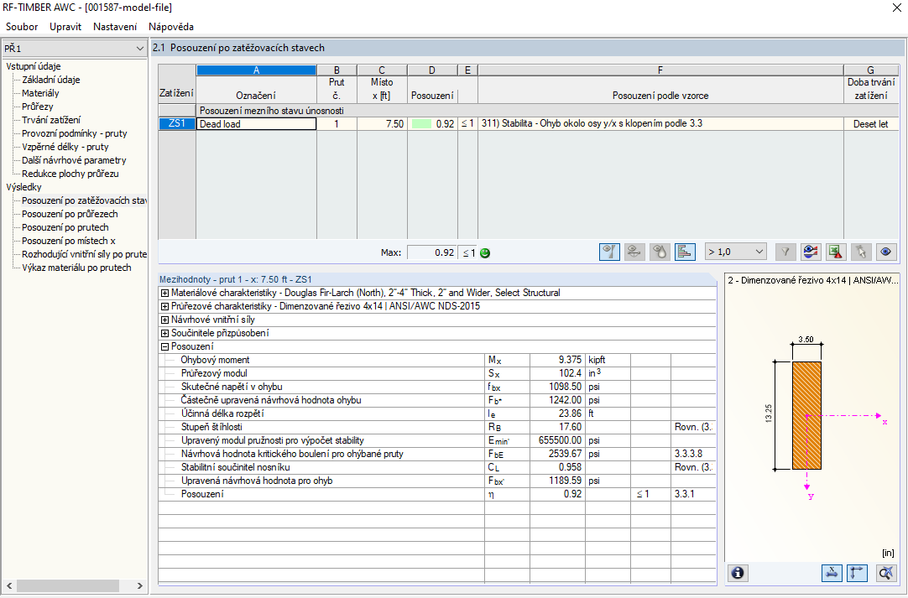
Task: Select Posouzení po průřezech in tree
Action: (x=70, y=214)
